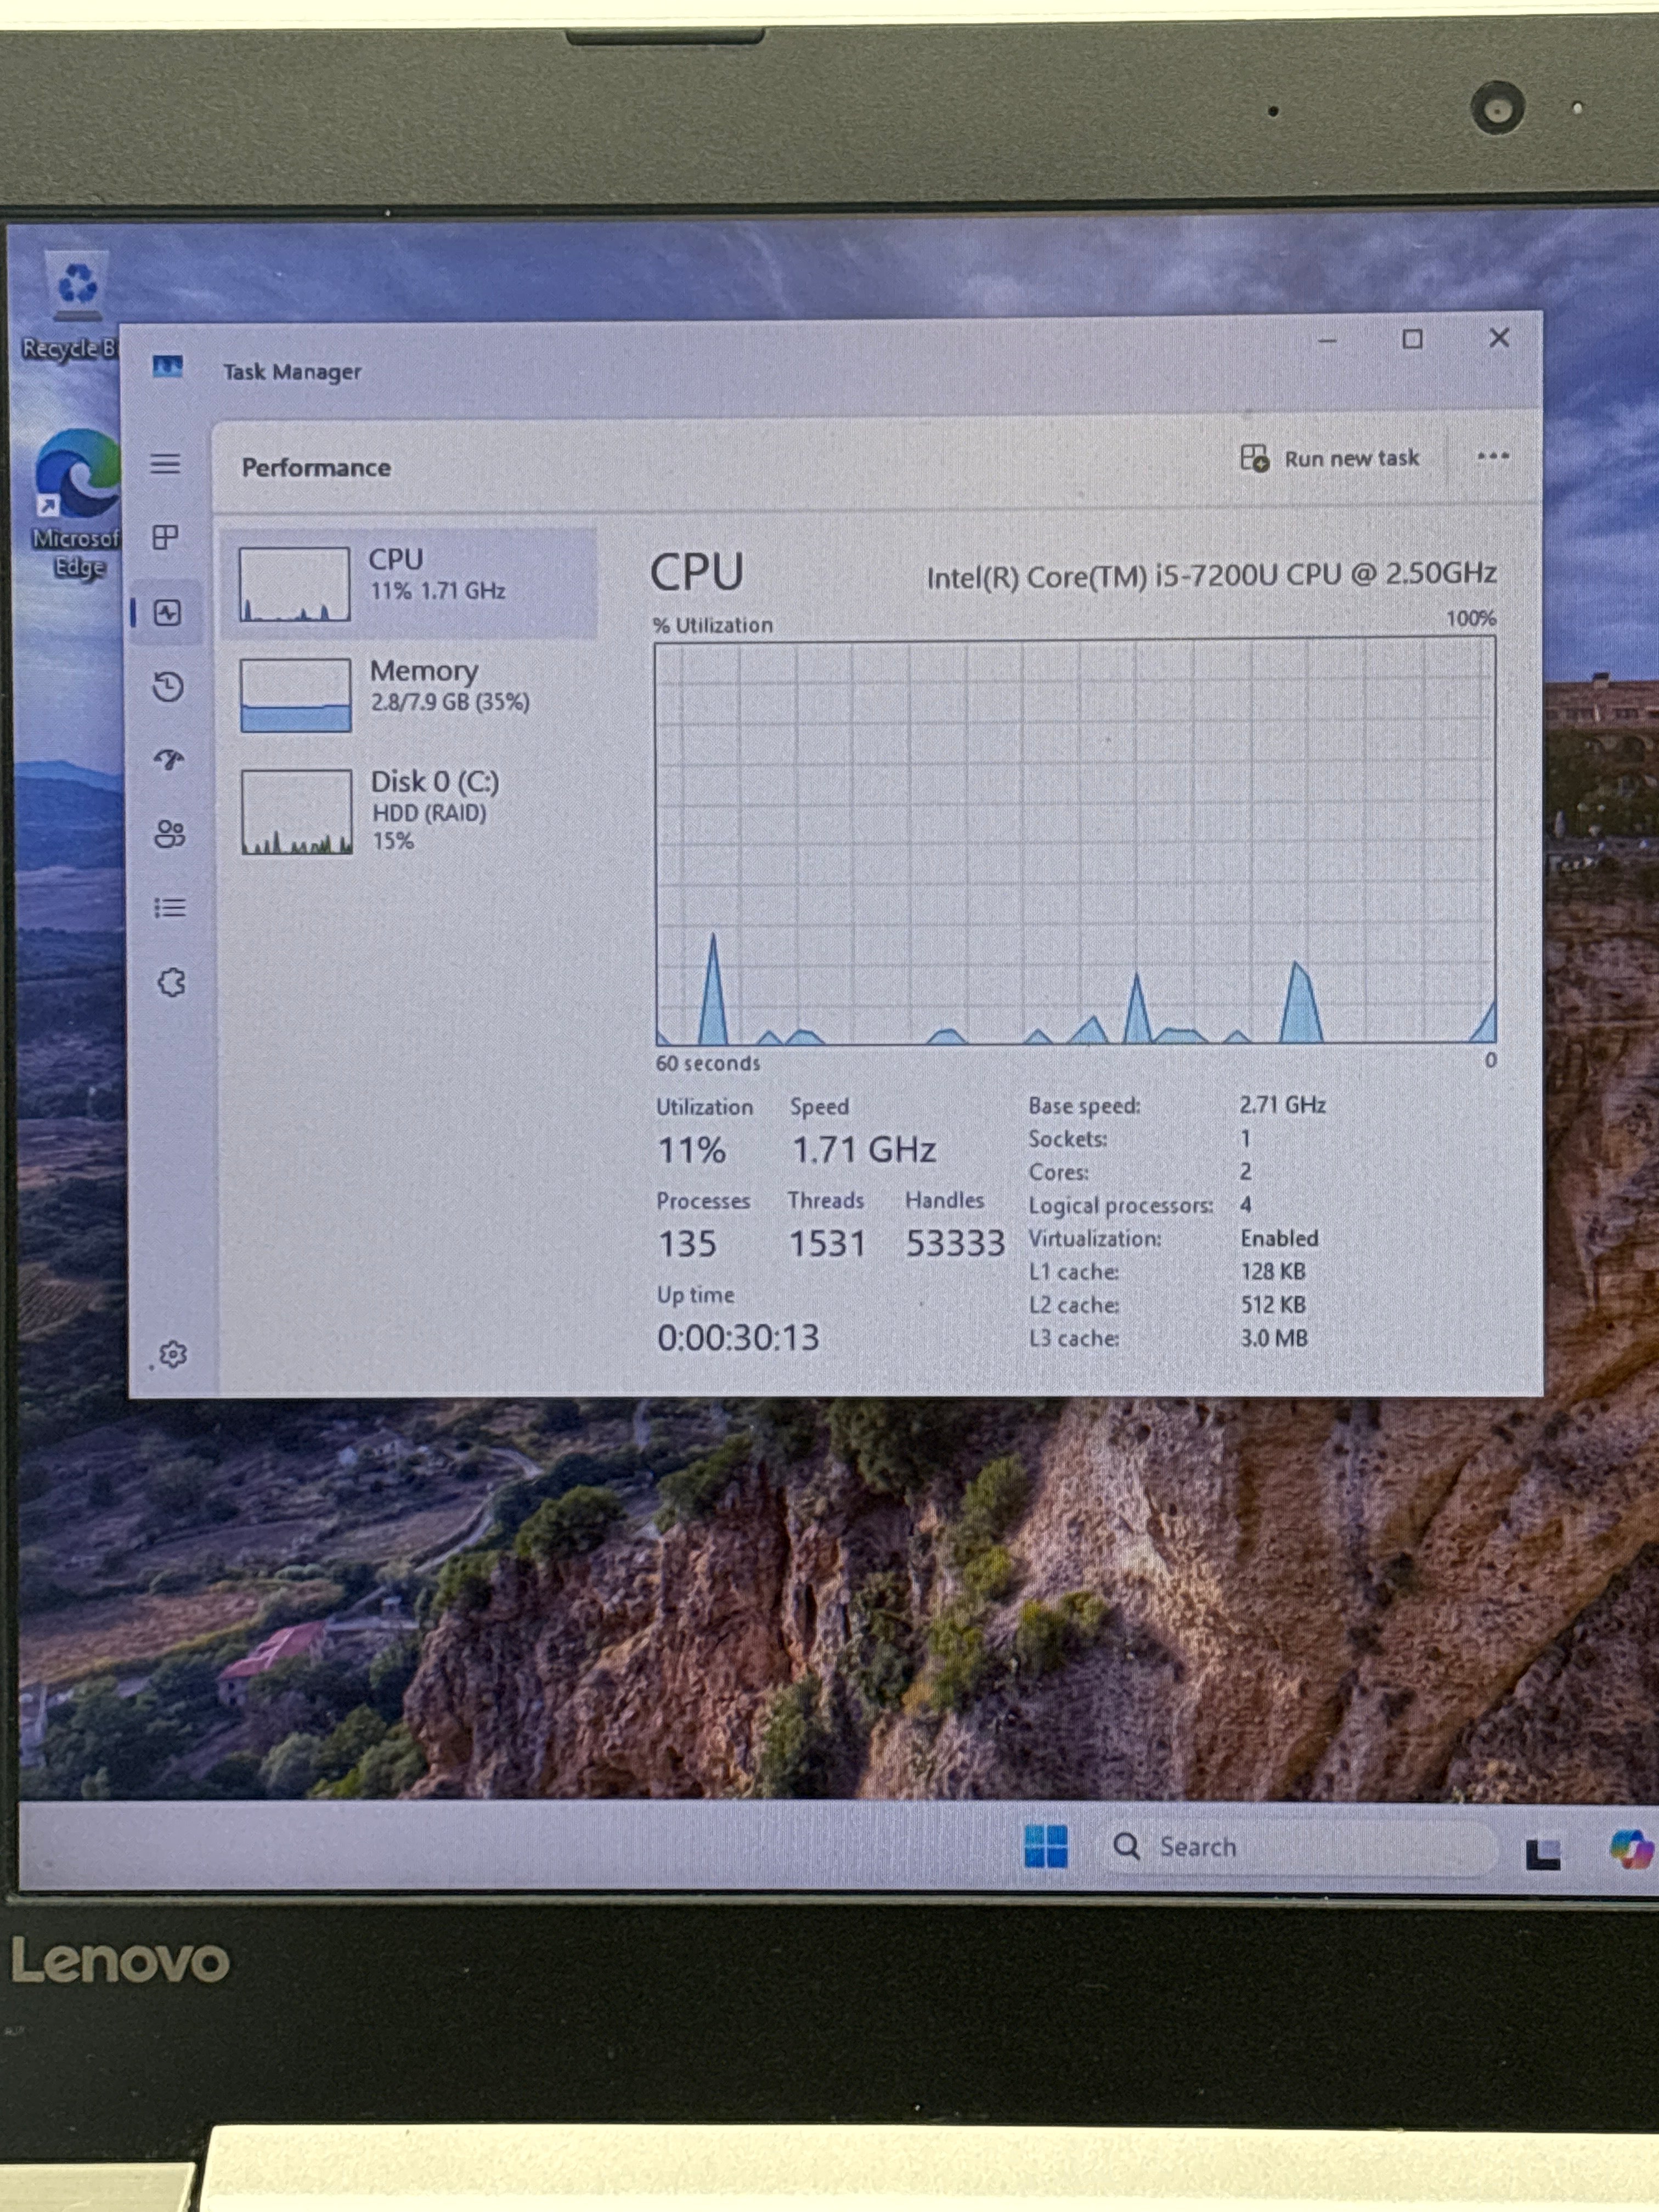
Task: Click the 11% utilization value
Action: point(691,1150)
